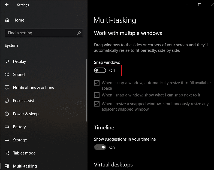Select Multi-tasking in the sidebar

[x=25, y=166]
